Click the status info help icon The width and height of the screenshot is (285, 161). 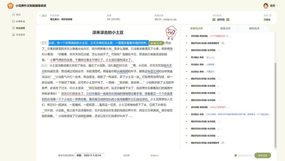(271, 16)
